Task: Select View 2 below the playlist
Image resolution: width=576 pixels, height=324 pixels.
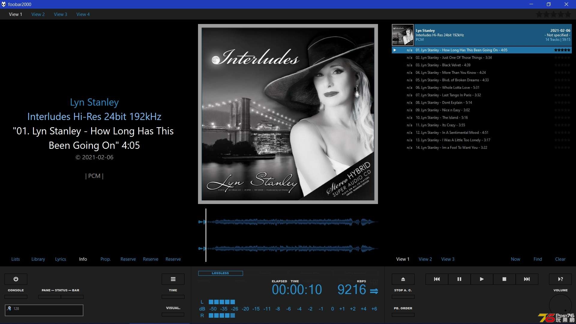Action: coord(425,259)
